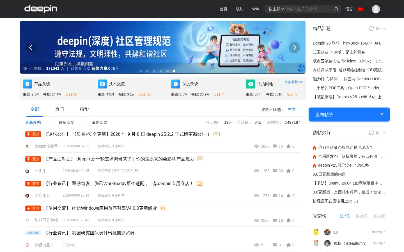Viewport: 404px width, 252px height.
Task: Sort posts by 最新回复
Action: coord(100,122)
